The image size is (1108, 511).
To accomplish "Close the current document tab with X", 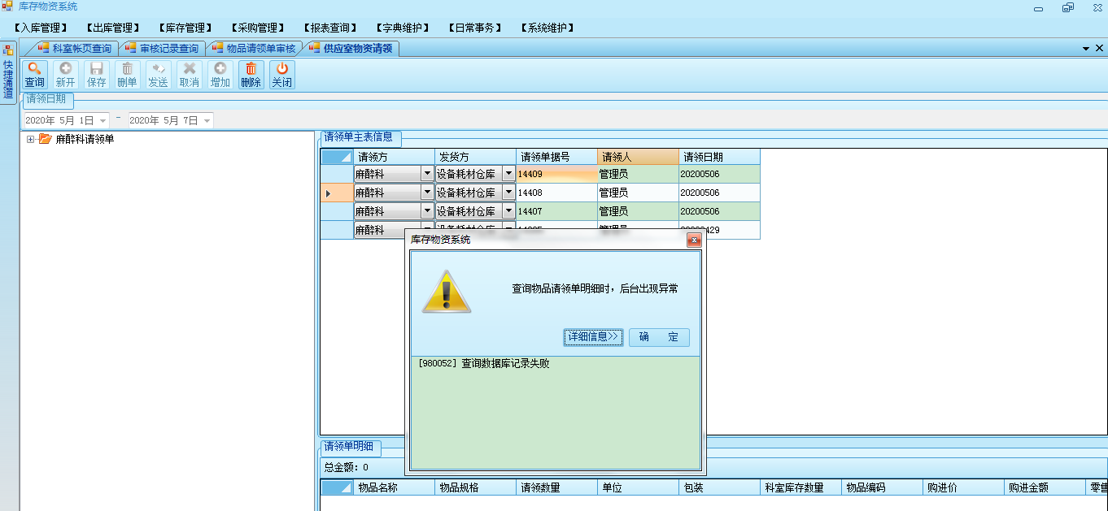I will click(1100, 49).
